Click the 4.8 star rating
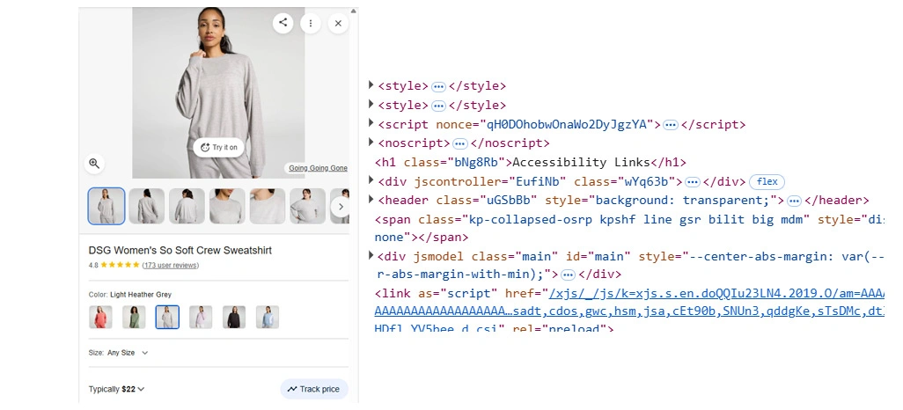The width and height of the screenshot is (903, 410). coord(114,266)
